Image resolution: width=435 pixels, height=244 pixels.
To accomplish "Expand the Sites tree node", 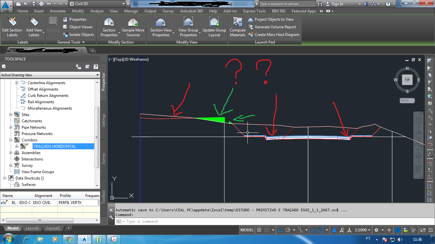I will [11, 114].
